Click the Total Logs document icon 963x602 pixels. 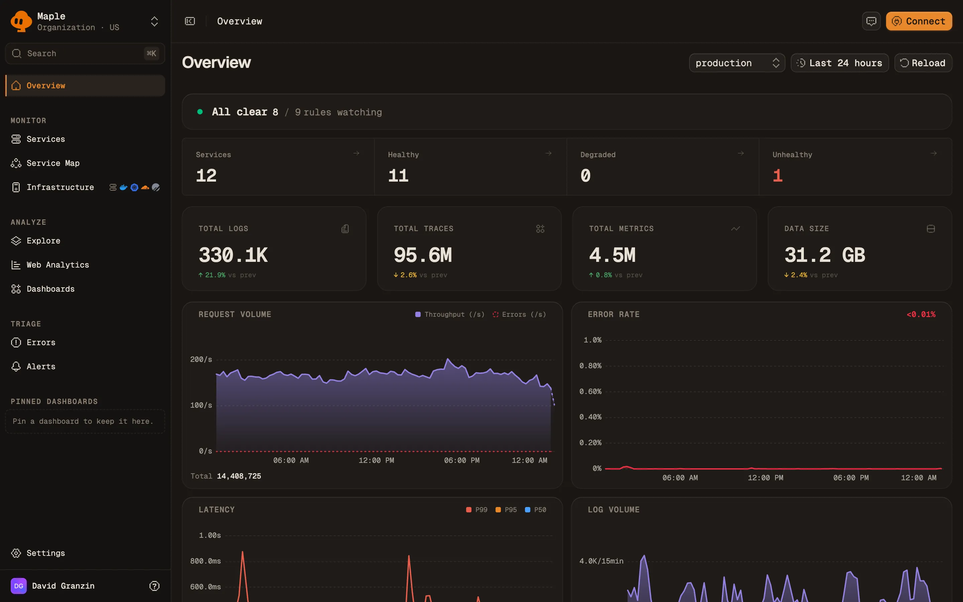345,228
